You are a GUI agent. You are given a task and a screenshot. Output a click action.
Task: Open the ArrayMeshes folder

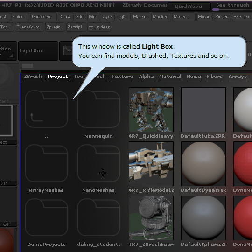[x=47, y=163]
